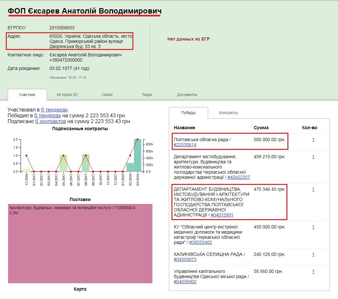Open the #04013991 department link

pyautogui.click(x=222, y=215)
